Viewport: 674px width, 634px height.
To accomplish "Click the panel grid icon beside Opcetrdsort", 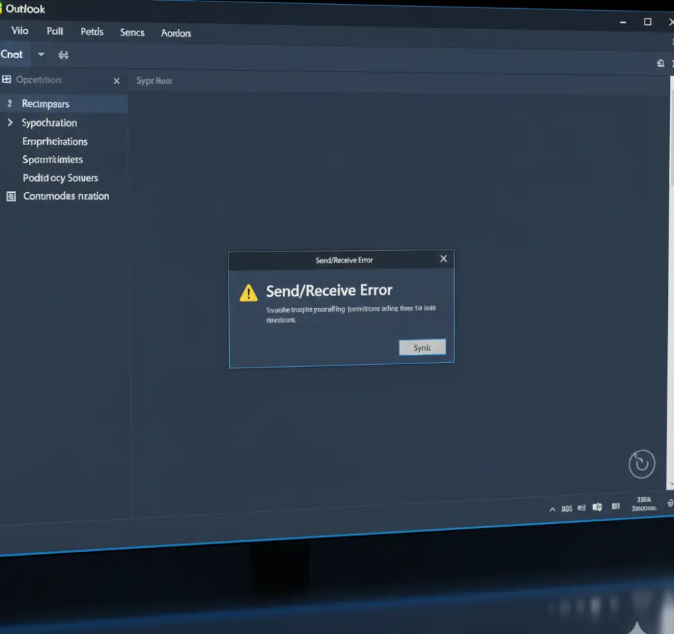I will [x=7, y=80].
